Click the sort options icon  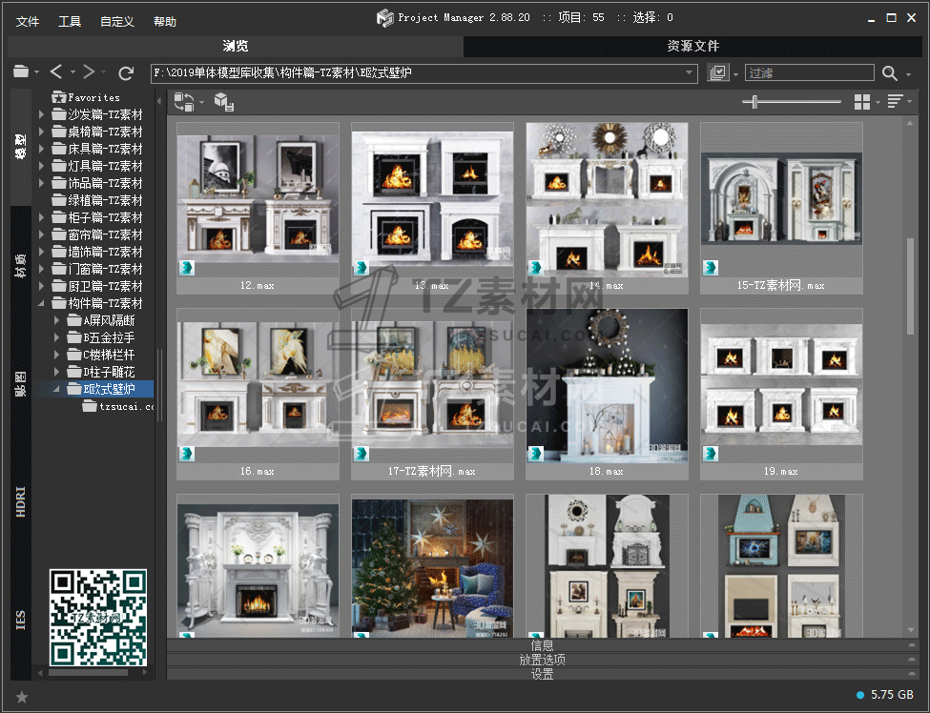895,102
